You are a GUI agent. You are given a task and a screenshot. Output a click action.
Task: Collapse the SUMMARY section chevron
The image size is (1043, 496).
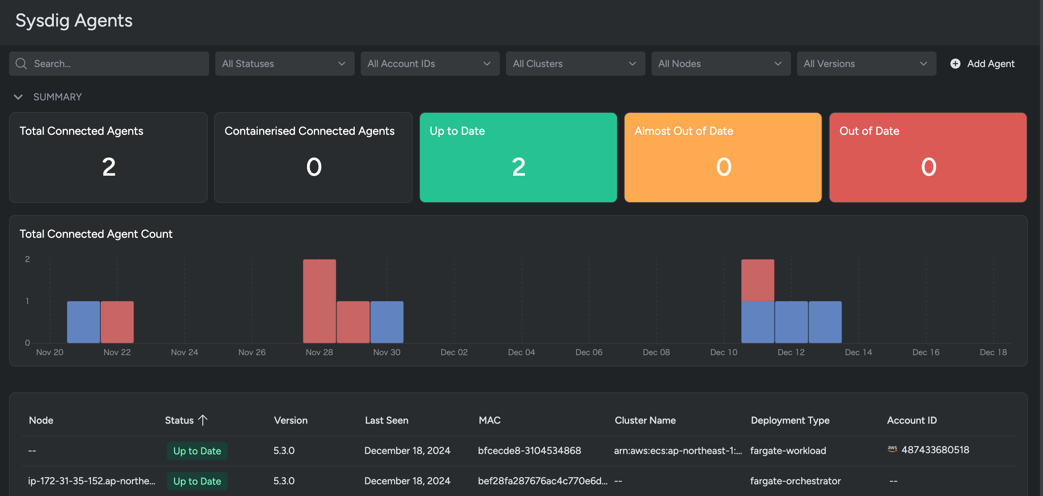18,97
